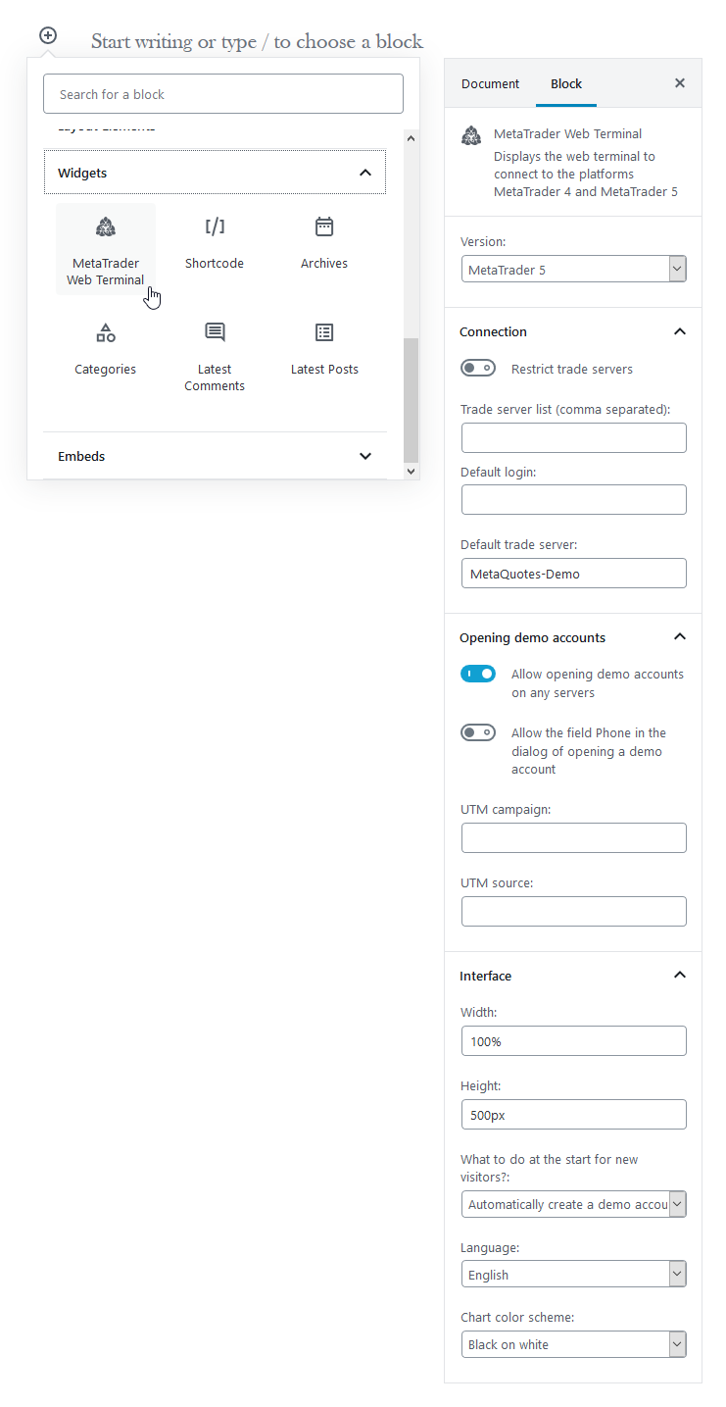Toggle Restrict trade servers switch

[x=478, y=369]
